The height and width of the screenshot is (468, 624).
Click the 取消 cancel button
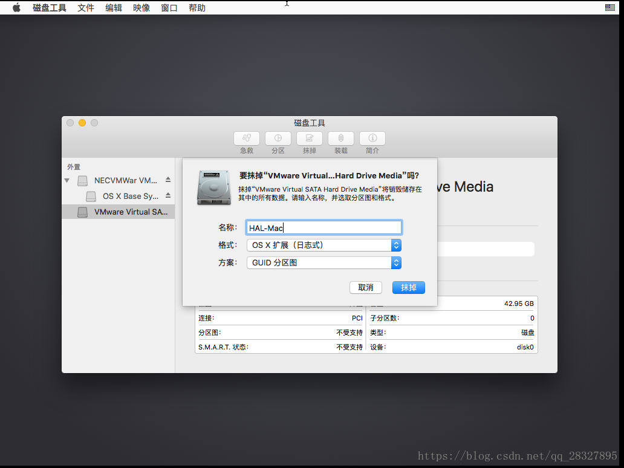pyautogui.click(x=366, y=287)
